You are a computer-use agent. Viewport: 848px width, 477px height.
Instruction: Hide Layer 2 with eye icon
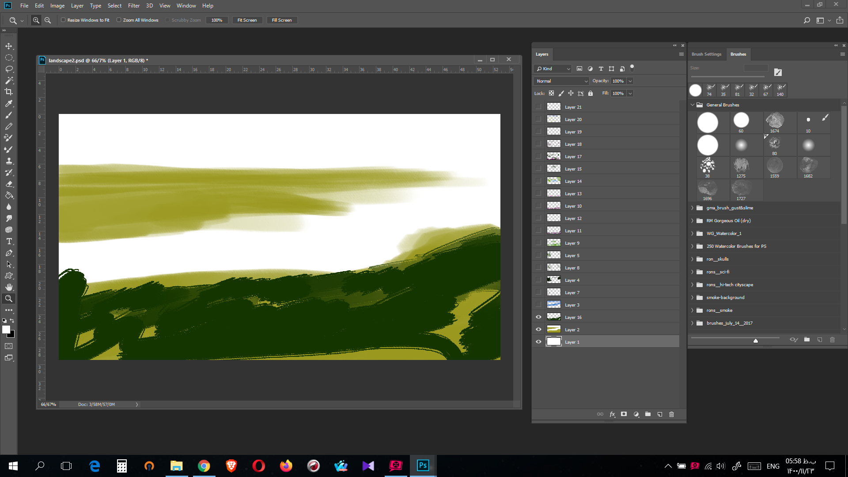(538, 329)
